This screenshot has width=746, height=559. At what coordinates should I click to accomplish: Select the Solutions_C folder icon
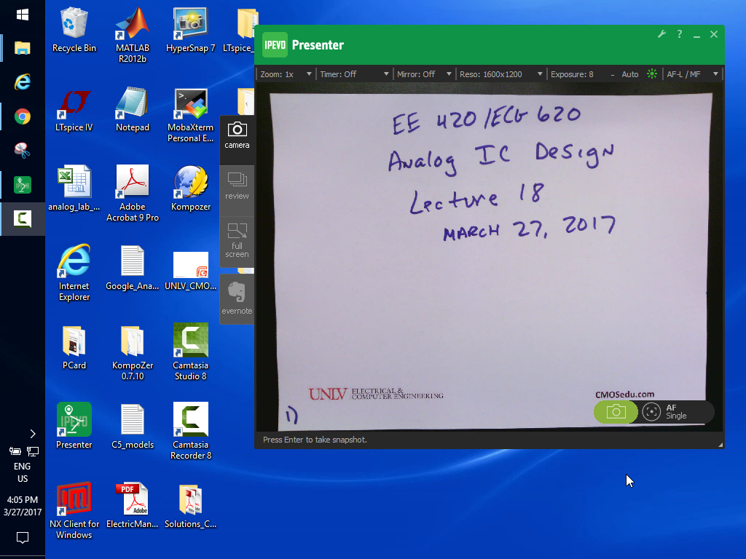point(190,507)
